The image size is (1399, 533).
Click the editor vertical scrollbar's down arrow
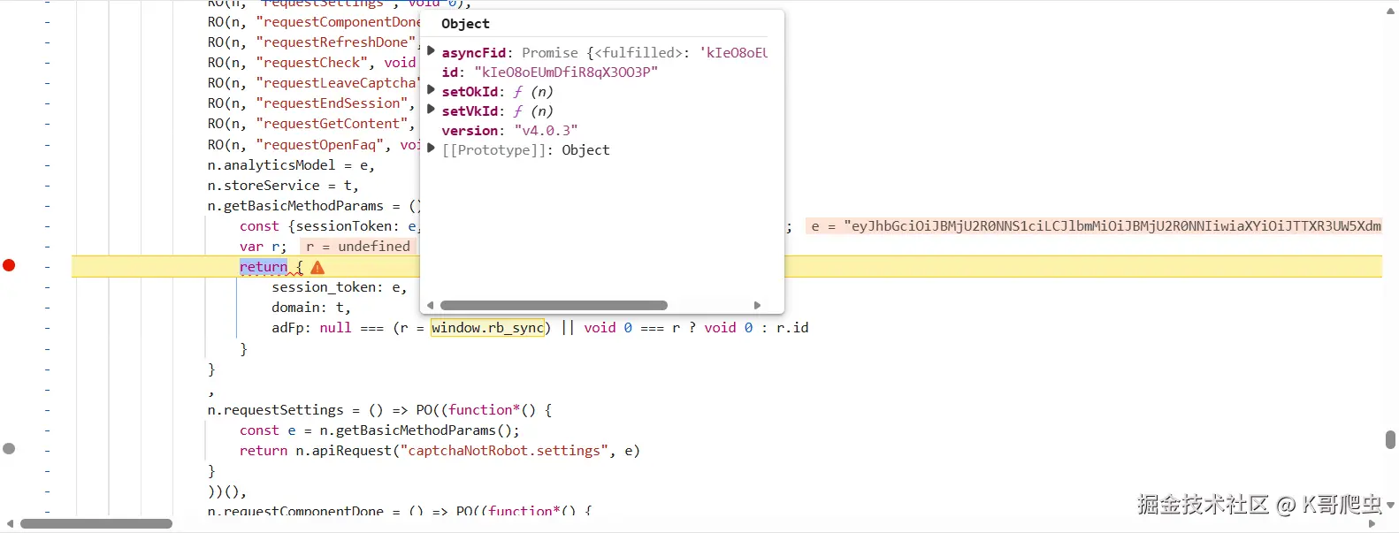1390,505
